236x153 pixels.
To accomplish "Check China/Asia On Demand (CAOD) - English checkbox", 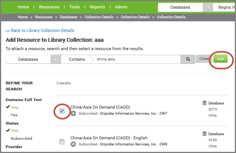I will pos(62,142).
